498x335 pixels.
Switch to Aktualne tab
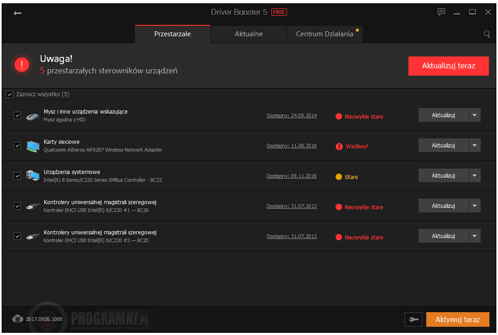(x=248, y=34)
